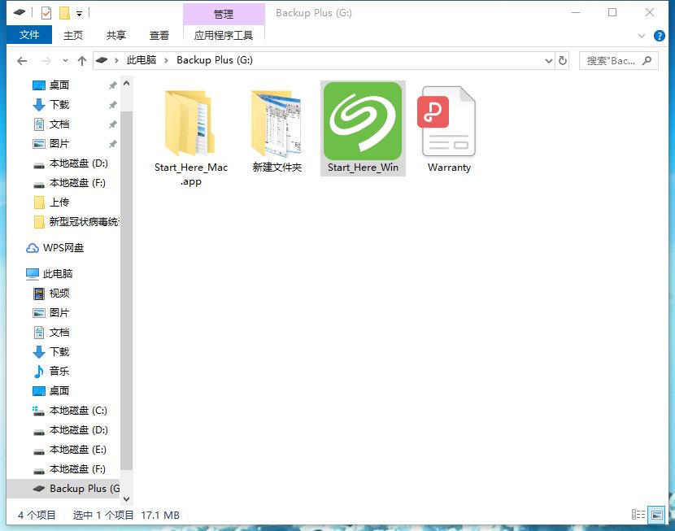Screen dimensions: 675x531
Task: Click the Help question mark icon
Action: click(659, 35)
